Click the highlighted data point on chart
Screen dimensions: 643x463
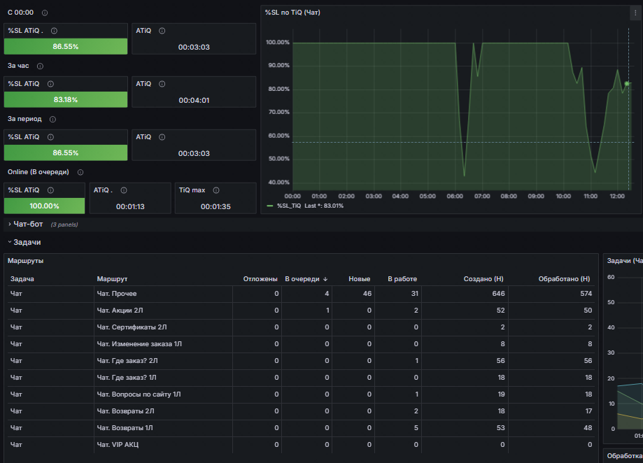(627, 84)
